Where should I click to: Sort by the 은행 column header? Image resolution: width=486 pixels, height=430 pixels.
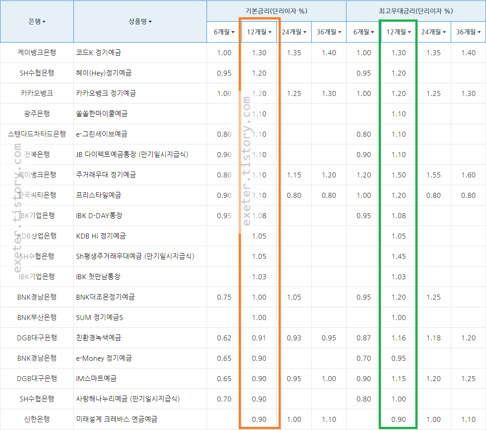[x=37, y=21]
